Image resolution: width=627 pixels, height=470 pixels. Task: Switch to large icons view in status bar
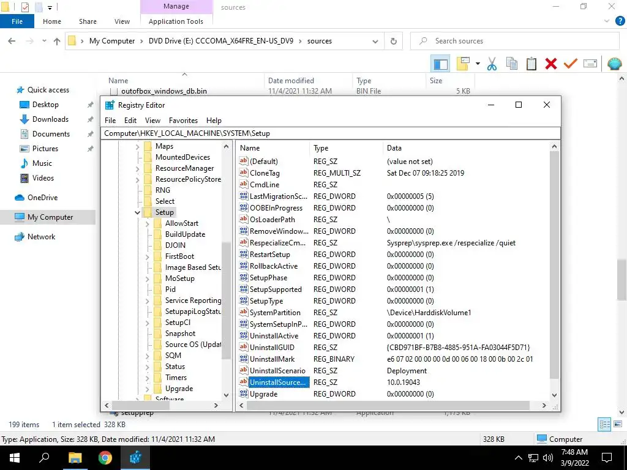[x=618, y=424]
